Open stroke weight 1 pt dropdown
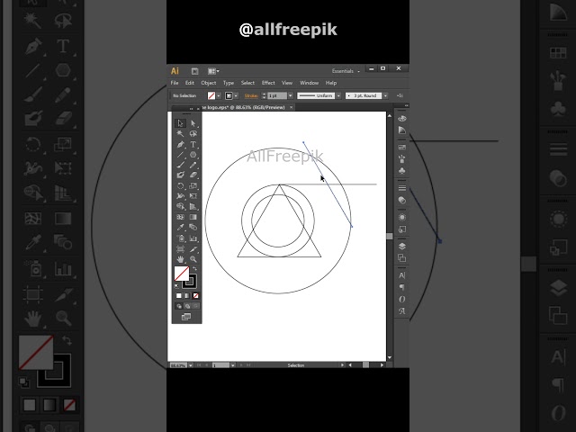576x432 pixels. pyautogui.click(x=290, y=96)
